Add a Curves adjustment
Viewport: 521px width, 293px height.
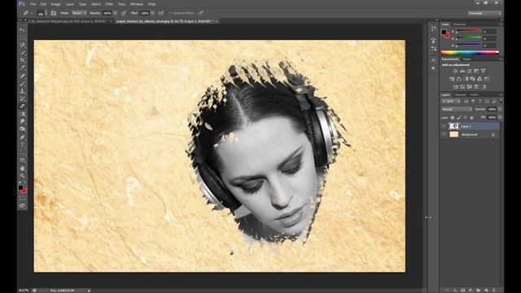pyautogui.click(x=469, y=71)
